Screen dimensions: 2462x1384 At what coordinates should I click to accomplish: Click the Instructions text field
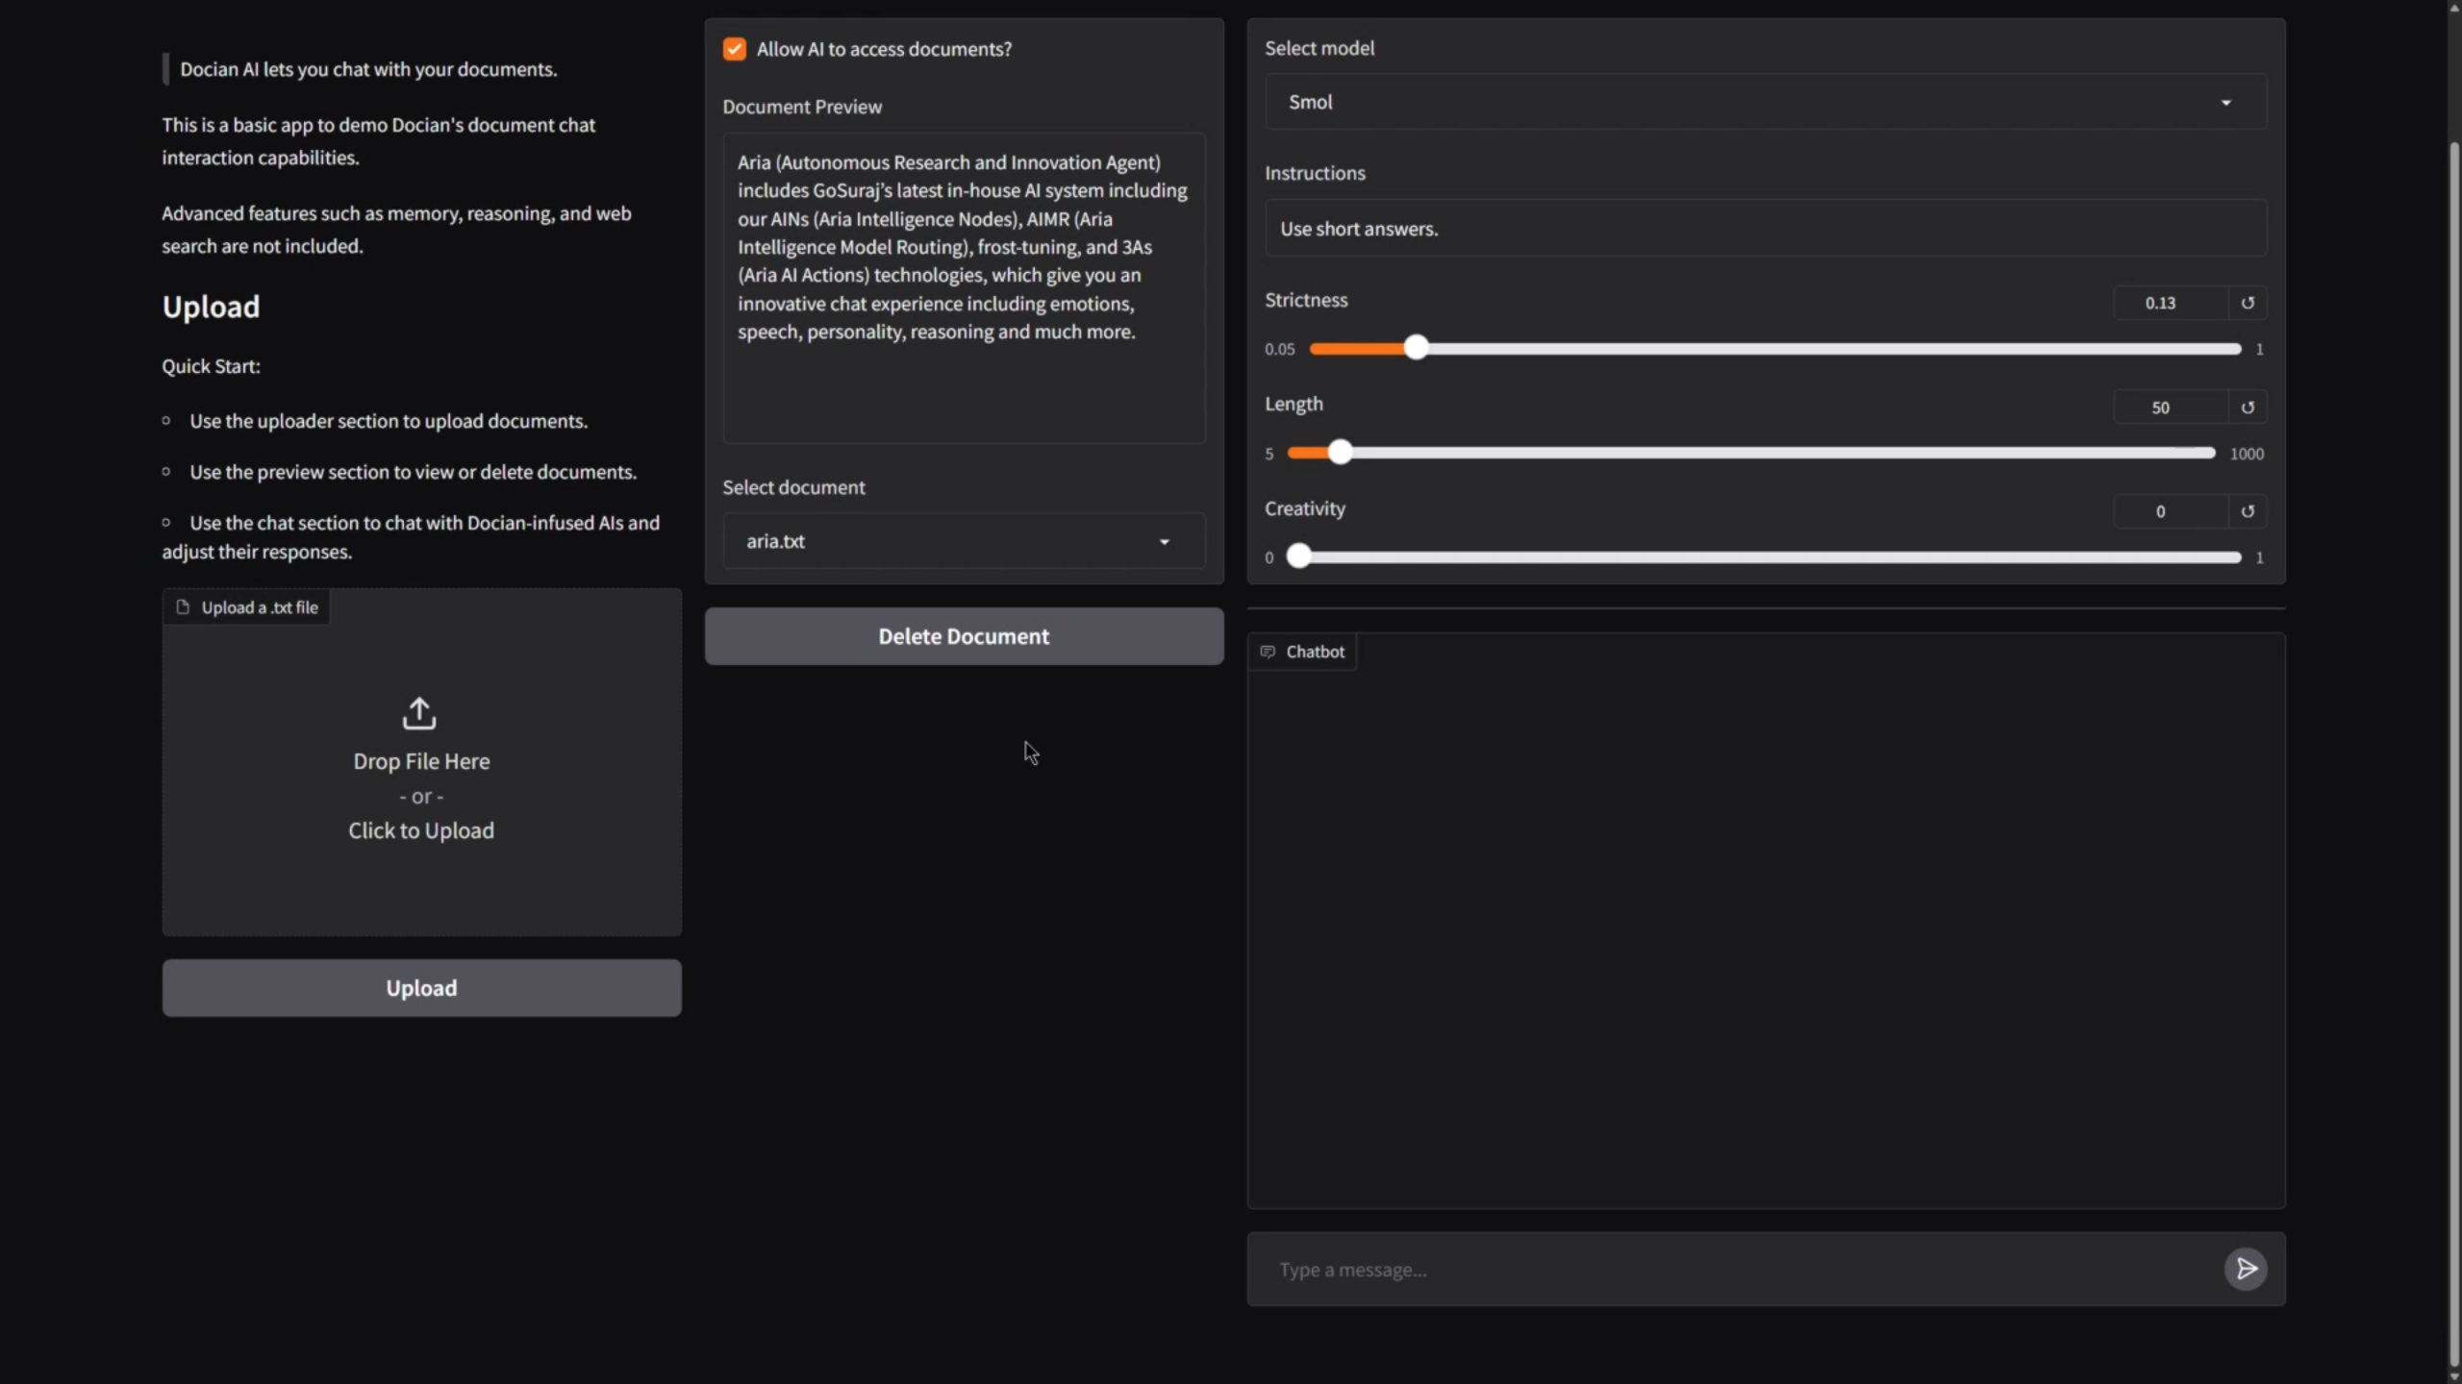point(1765,229)
